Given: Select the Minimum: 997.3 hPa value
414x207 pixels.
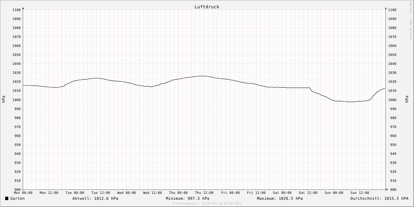Looking at the screenshot, I should click(187, 198).
